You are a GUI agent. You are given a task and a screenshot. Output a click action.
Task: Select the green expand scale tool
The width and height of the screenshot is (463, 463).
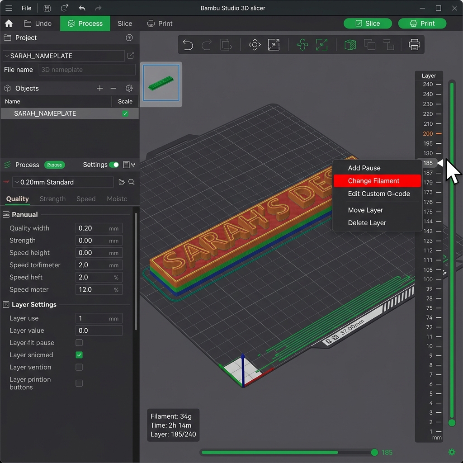tap(321, 45)
